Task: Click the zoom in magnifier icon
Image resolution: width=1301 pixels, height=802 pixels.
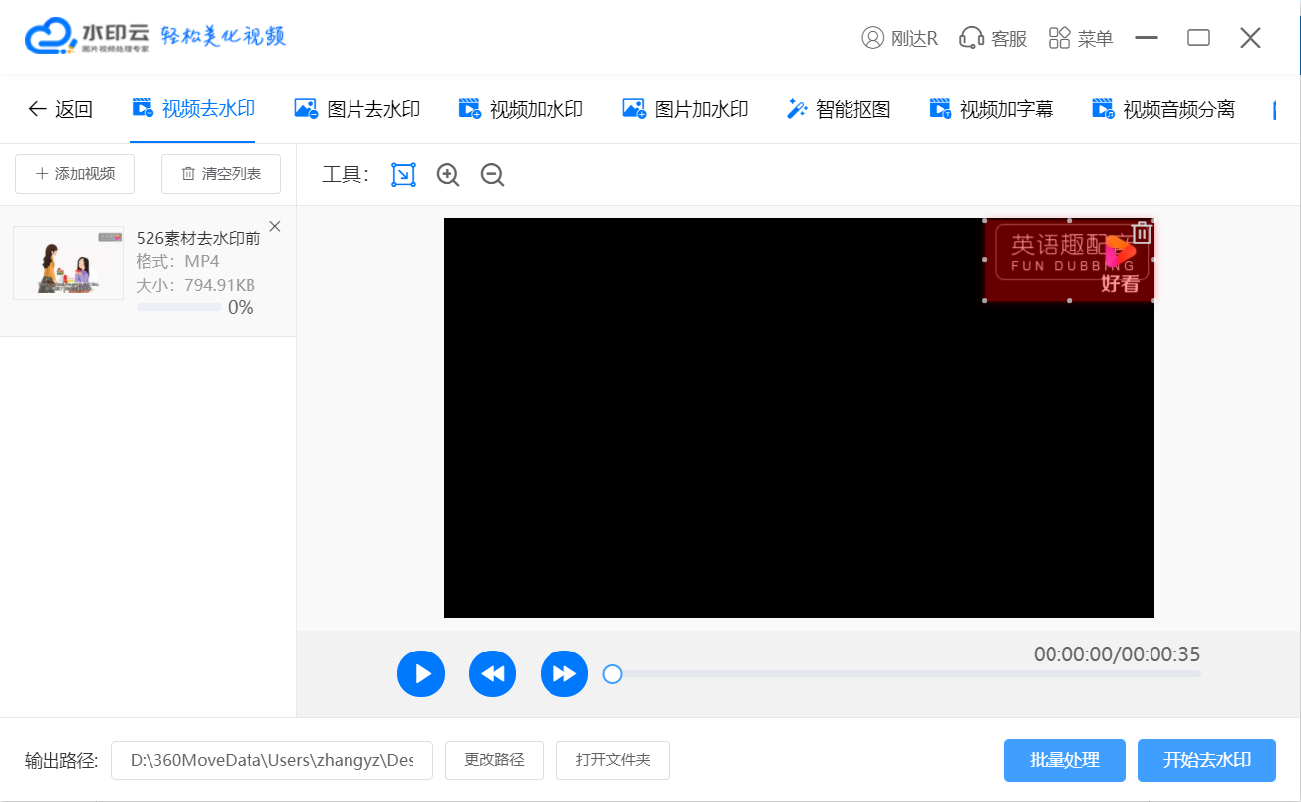Action: (x=448, y=175)
